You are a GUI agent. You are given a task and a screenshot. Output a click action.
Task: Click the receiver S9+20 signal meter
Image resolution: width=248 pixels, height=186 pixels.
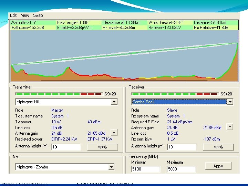[x=175, y=94]
